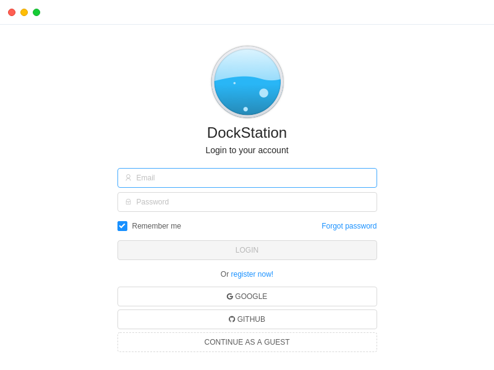The width and height of the screenshot is (494, 370).
Task: Click the Remember me label text
Action: (x=156, y=226)
